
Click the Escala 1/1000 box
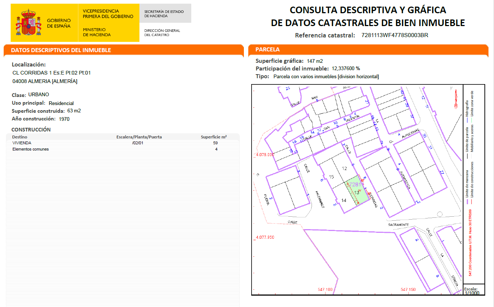point(472,291)
